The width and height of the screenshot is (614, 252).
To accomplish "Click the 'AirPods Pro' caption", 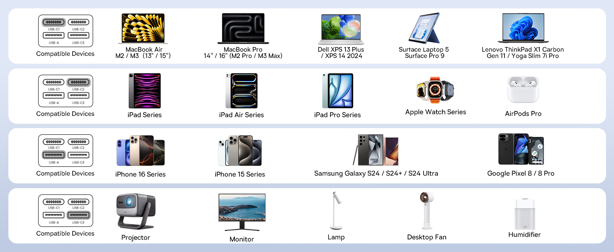I will pos(523,114).
